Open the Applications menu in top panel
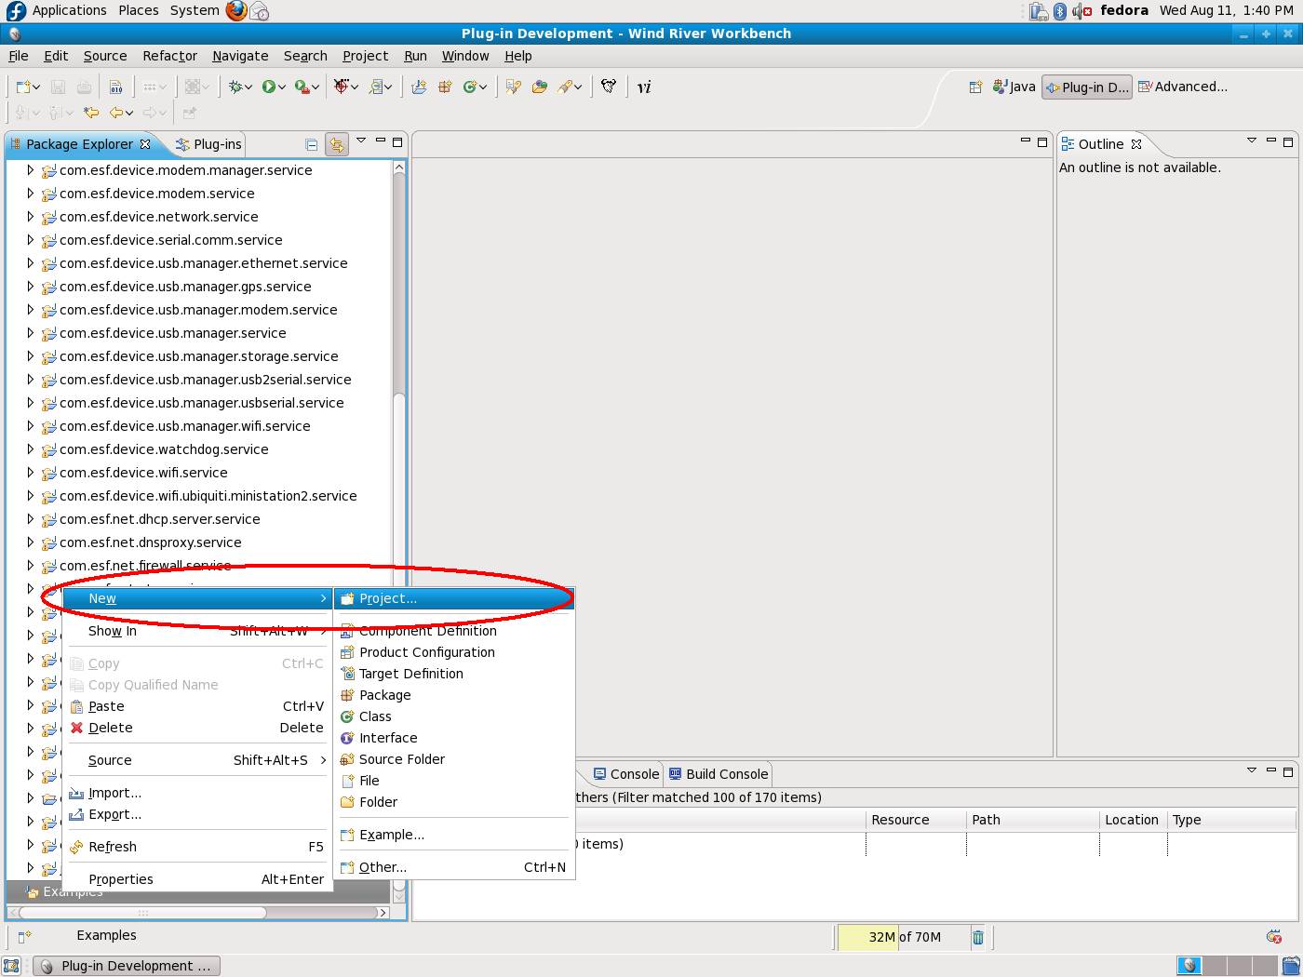Viewport: 1303px width, 977px height. tap(69, 10)
